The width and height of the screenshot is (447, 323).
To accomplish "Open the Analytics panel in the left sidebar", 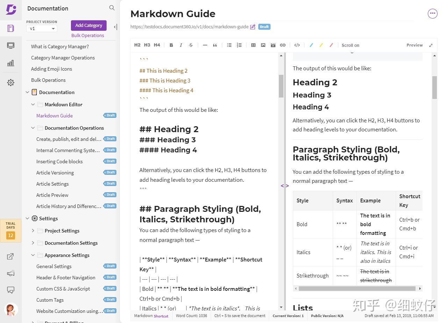I will tap(10, 63).
